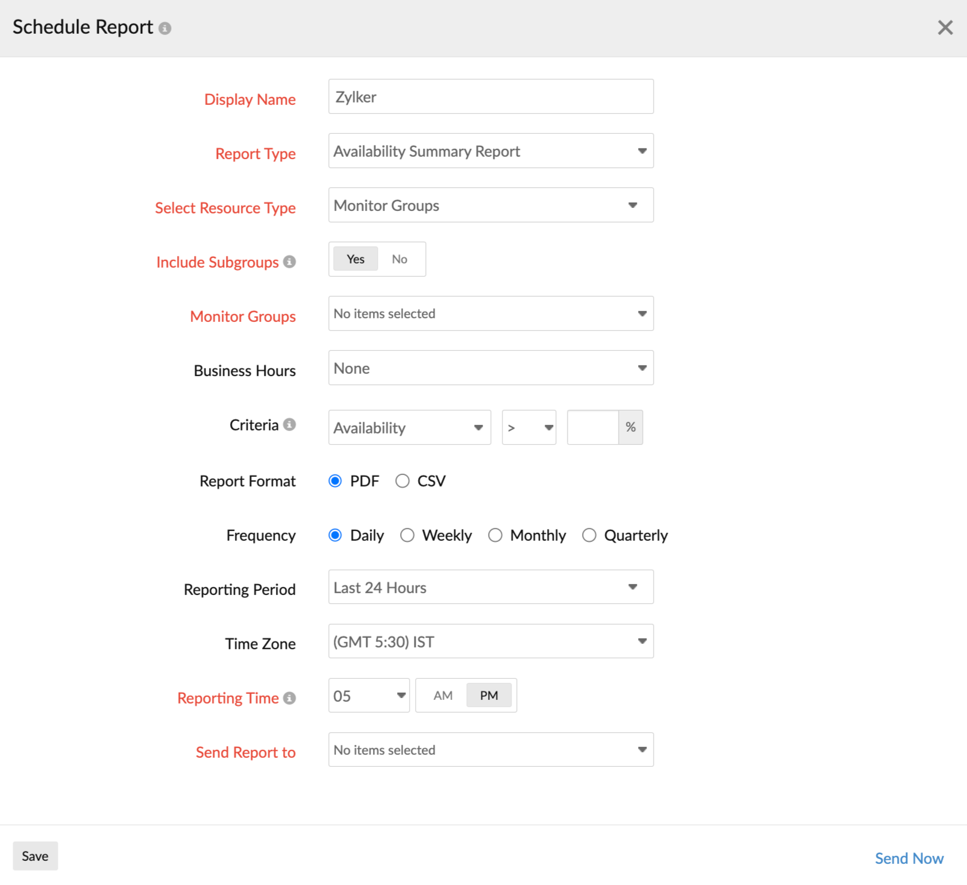The image size is (967, 885).
Task: Click the Reporting Time info icon
Action: point(290,698)
